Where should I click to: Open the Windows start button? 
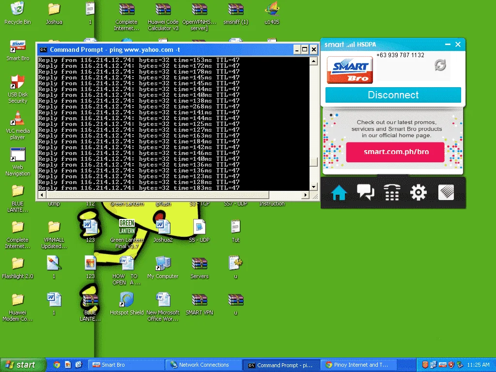click(22, 365)
